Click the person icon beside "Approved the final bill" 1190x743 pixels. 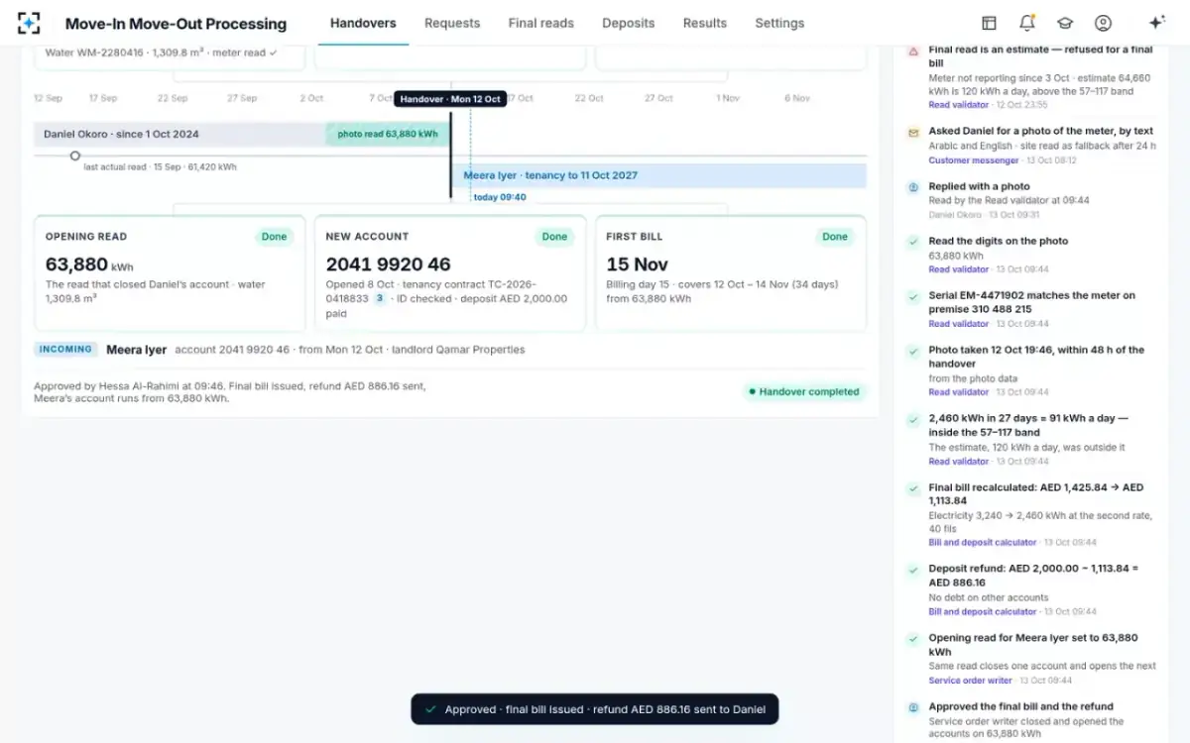pos(913,707)
